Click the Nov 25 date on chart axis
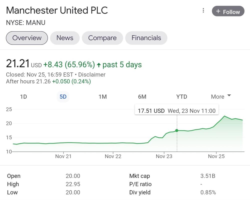 tap(216, 156)
